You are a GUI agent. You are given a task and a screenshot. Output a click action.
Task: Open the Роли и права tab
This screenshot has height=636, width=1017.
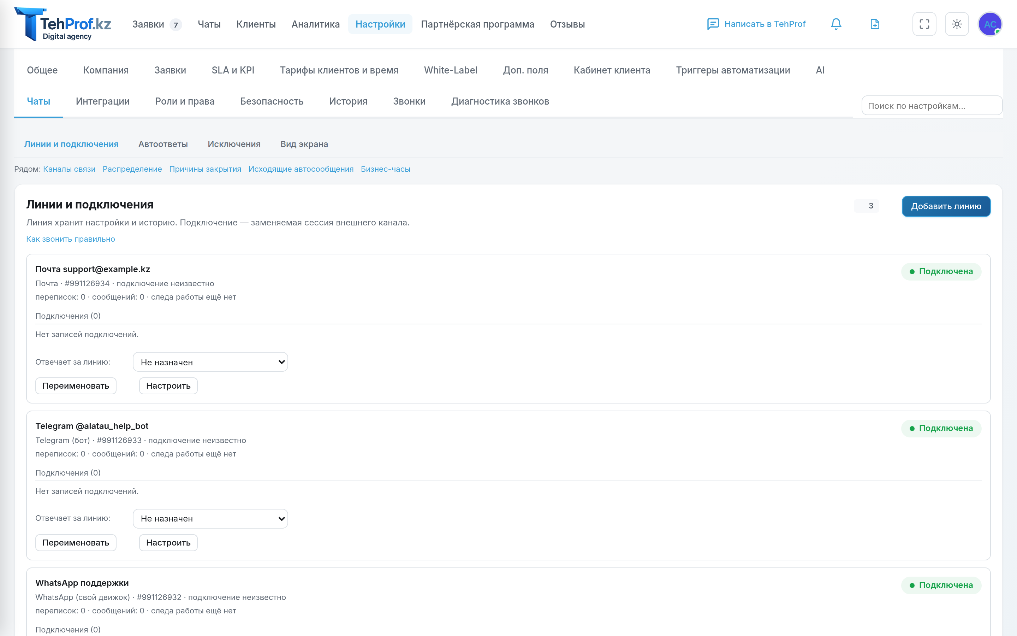pyautogui.click(x=185, y=101)
